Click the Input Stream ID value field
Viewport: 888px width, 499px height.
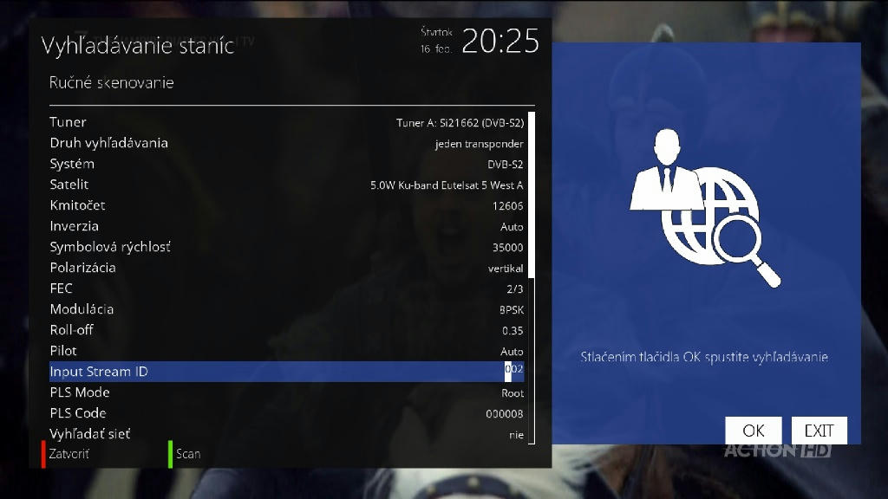click(513, 369)
